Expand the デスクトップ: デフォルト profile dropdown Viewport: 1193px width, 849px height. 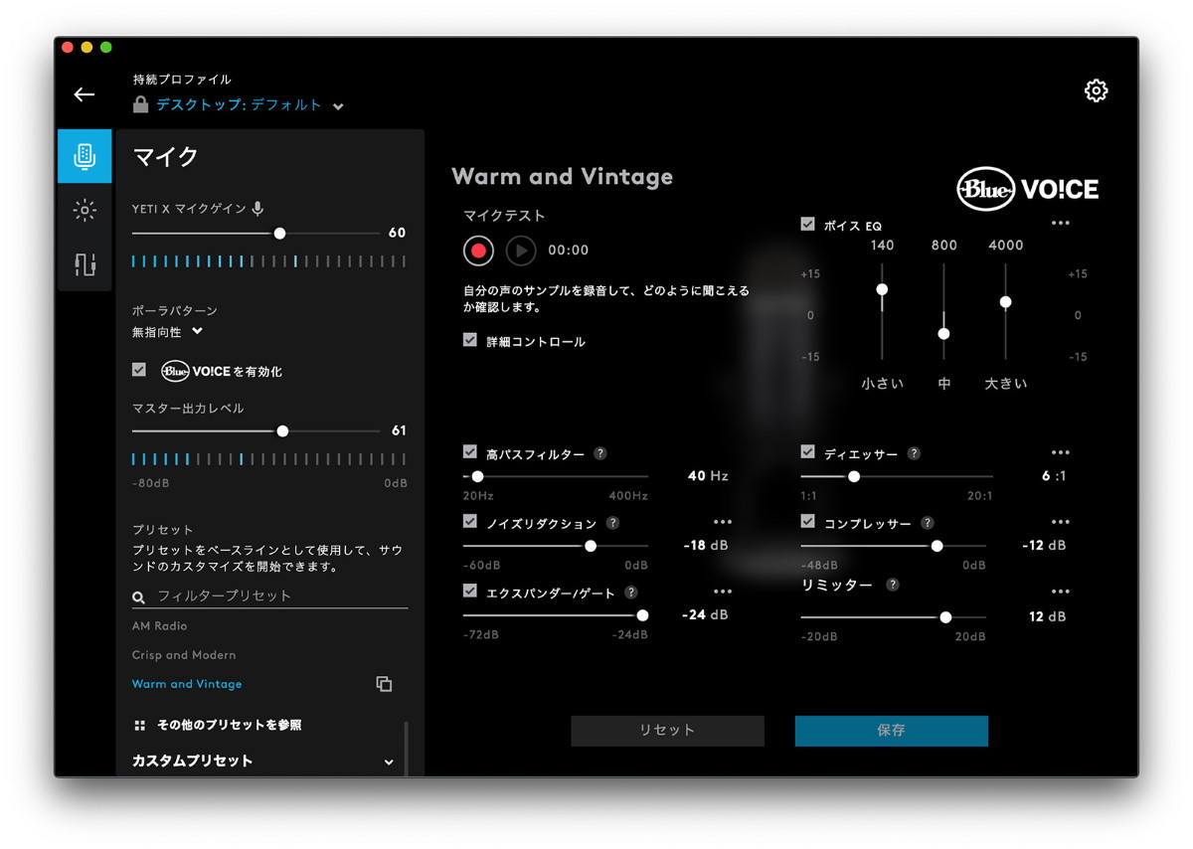(x=338, y=106)
